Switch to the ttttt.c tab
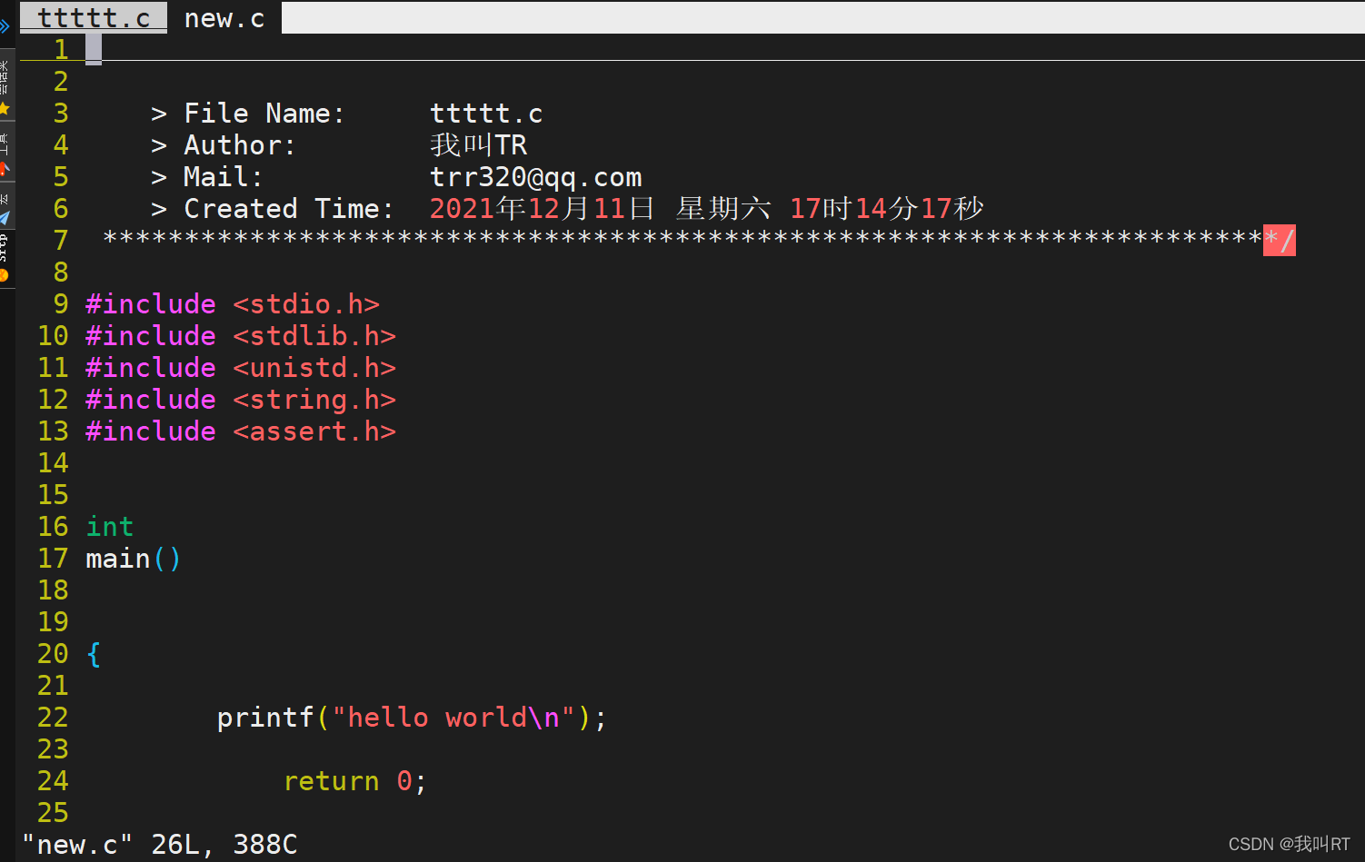The image size is (1365, 862). (x=94, y=17)
